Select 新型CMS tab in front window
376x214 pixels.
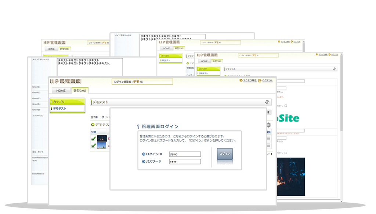tap(80, 91)
